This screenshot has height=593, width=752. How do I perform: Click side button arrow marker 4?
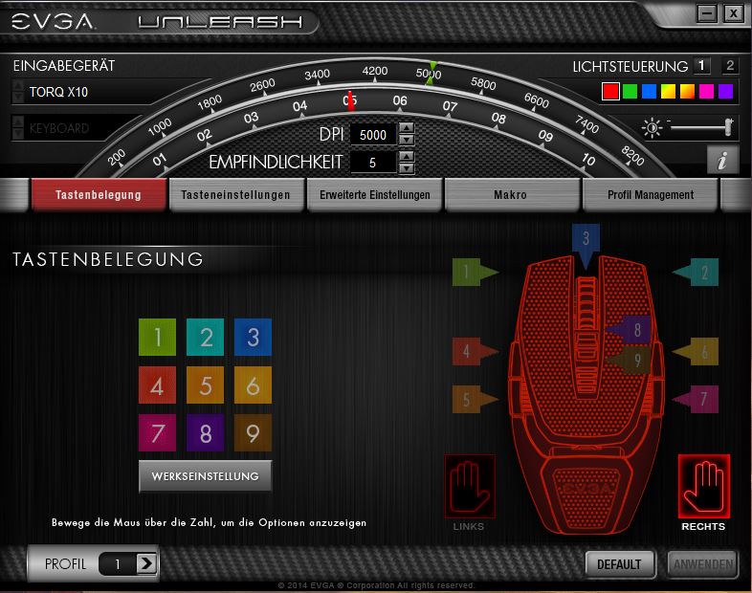click(x=475, y=351)
